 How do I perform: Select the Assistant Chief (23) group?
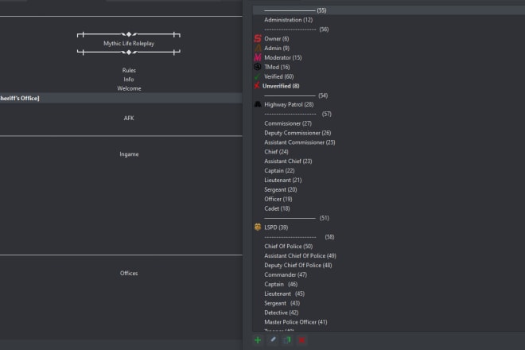[x=288, y=161]
